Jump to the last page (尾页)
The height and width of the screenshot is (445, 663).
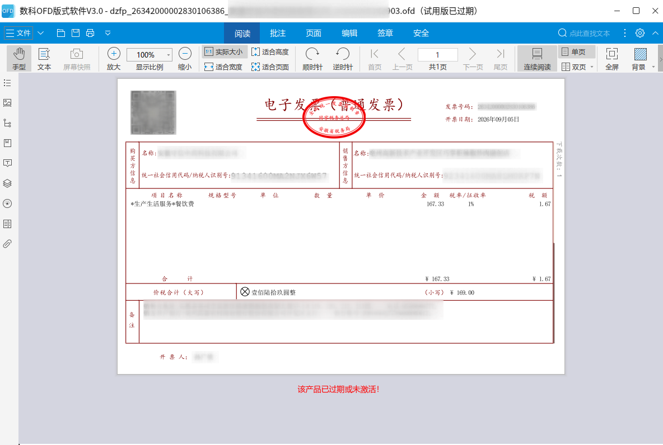pyautogui.click(x=501, y=58)
